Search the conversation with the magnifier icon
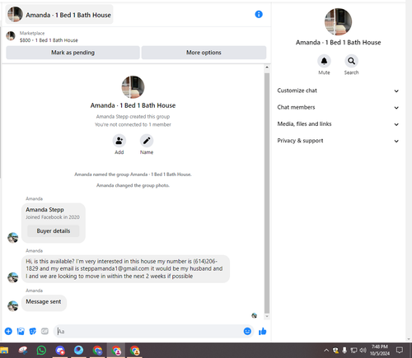Image resolution: width=412 pixels, height=358 pixels. tap(351, 61)
